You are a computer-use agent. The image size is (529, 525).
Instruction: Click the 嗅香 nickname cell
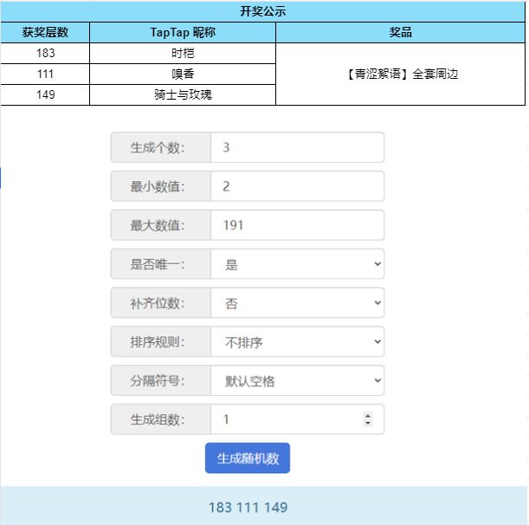[x=183, y=74]
